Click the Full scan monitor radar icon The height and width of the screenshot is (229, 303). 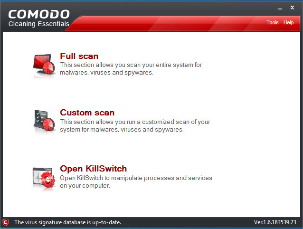click(x=44, y=65)
